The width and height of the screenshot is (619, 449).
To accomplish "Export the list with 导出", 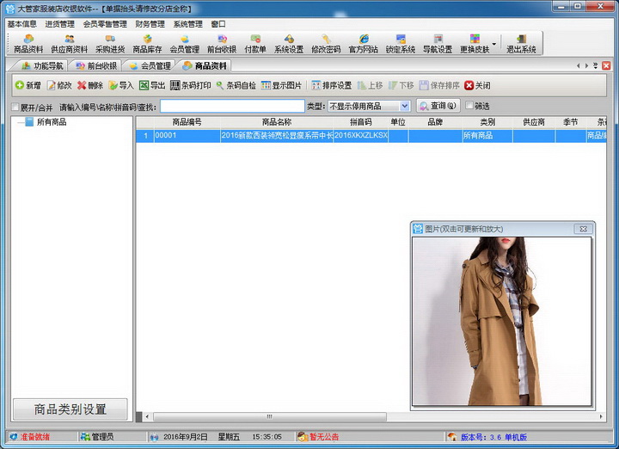I will pos(151,85).
